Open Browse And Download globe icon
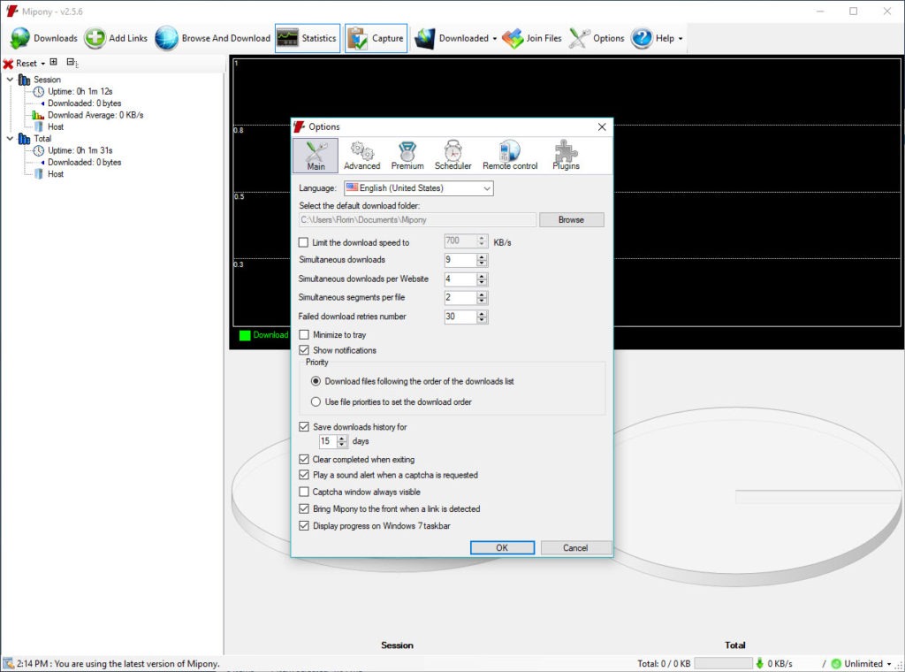905x672 pixels. (x=167, y=38)
